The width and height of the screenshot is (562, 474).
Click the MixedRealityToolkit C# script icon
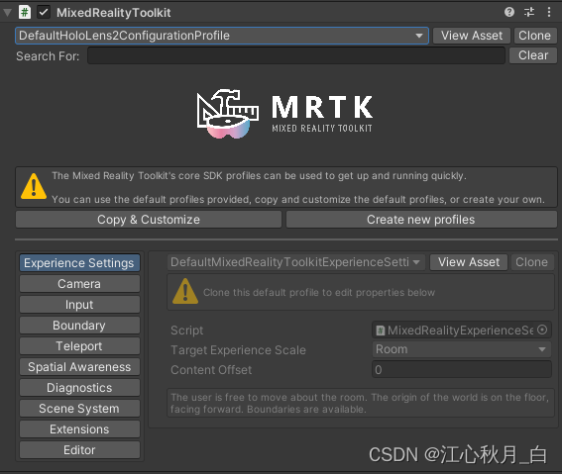coord(25,12)
